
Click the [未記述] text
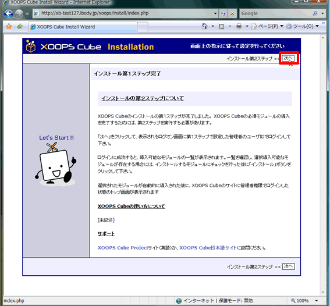coord(106,220)
